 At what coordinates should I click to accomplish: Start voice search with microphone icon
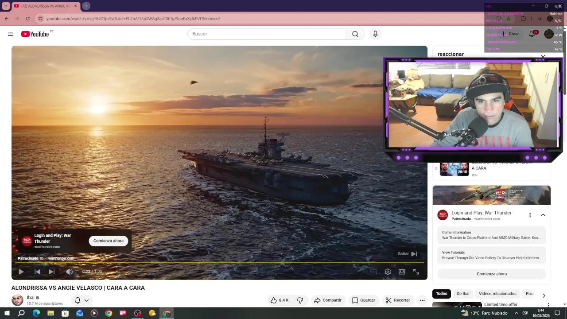click(x=375, y=34)
